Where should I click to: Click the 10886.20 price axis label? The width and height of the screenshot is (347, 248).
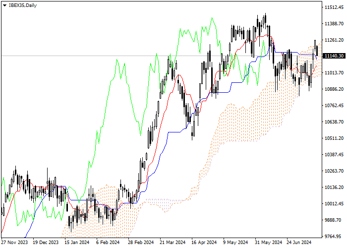point(334,89)
